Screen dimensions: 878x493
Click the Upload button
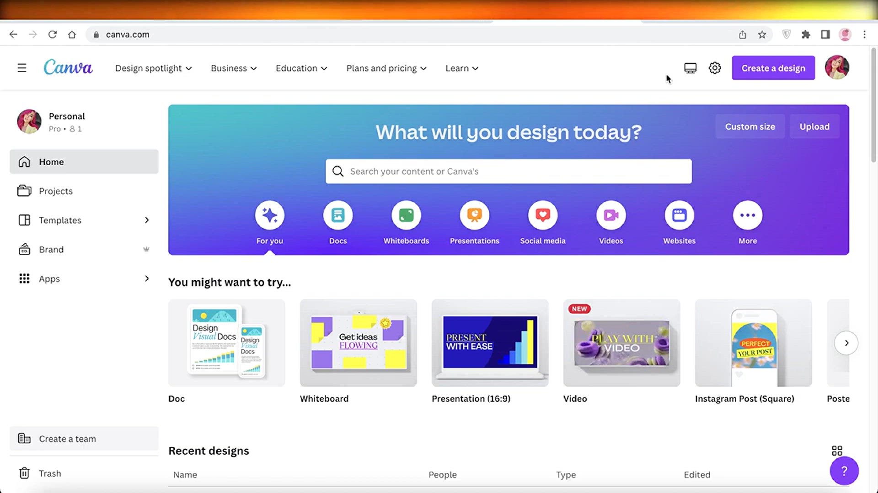point(814,126)
